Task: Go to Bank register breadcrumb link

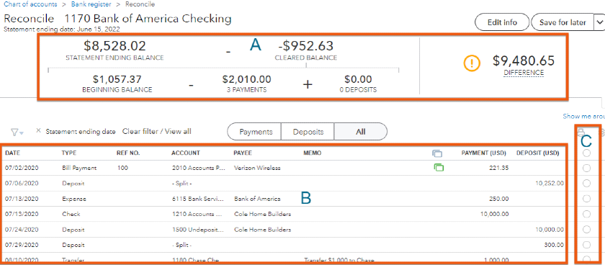Action: click(x=91, y=4)
